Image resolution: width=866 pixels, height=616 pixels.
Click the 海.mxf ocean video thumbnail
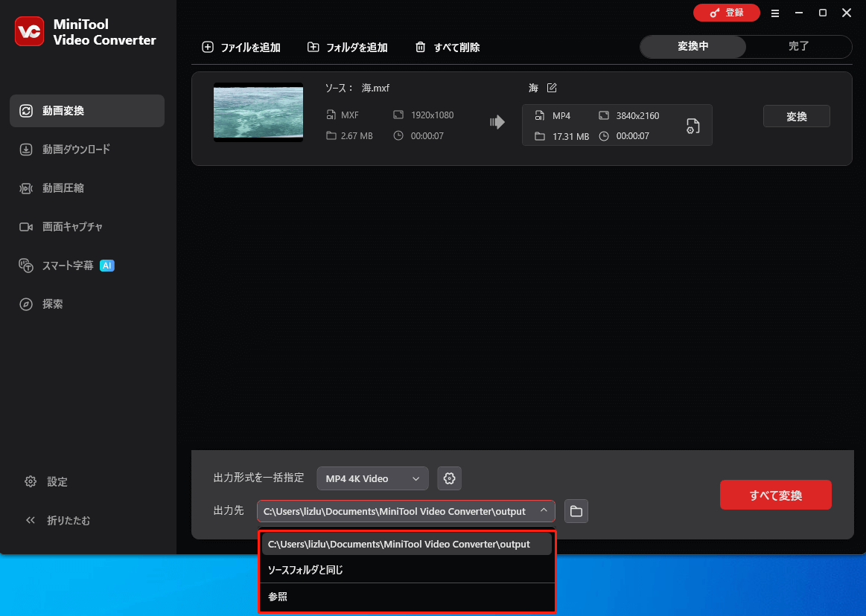click(x=258, y=113)
